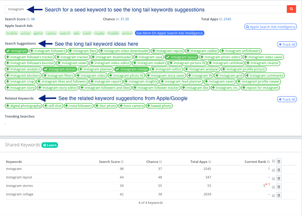Click the Keywords column header

pyautogui.click(x=14, y=162)
